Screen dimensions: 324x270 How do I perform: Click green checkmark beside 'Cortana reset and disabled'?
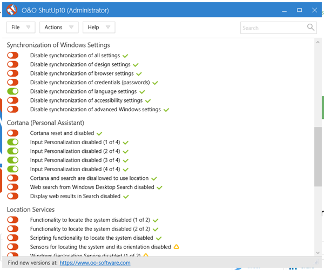pyautogui.click(x=99, y=133)
